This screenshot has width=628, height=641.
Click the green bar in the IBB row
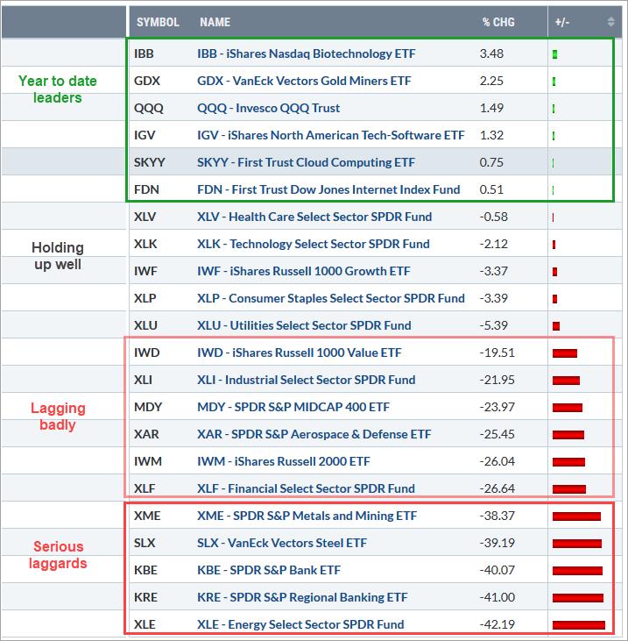click(555, 55)
